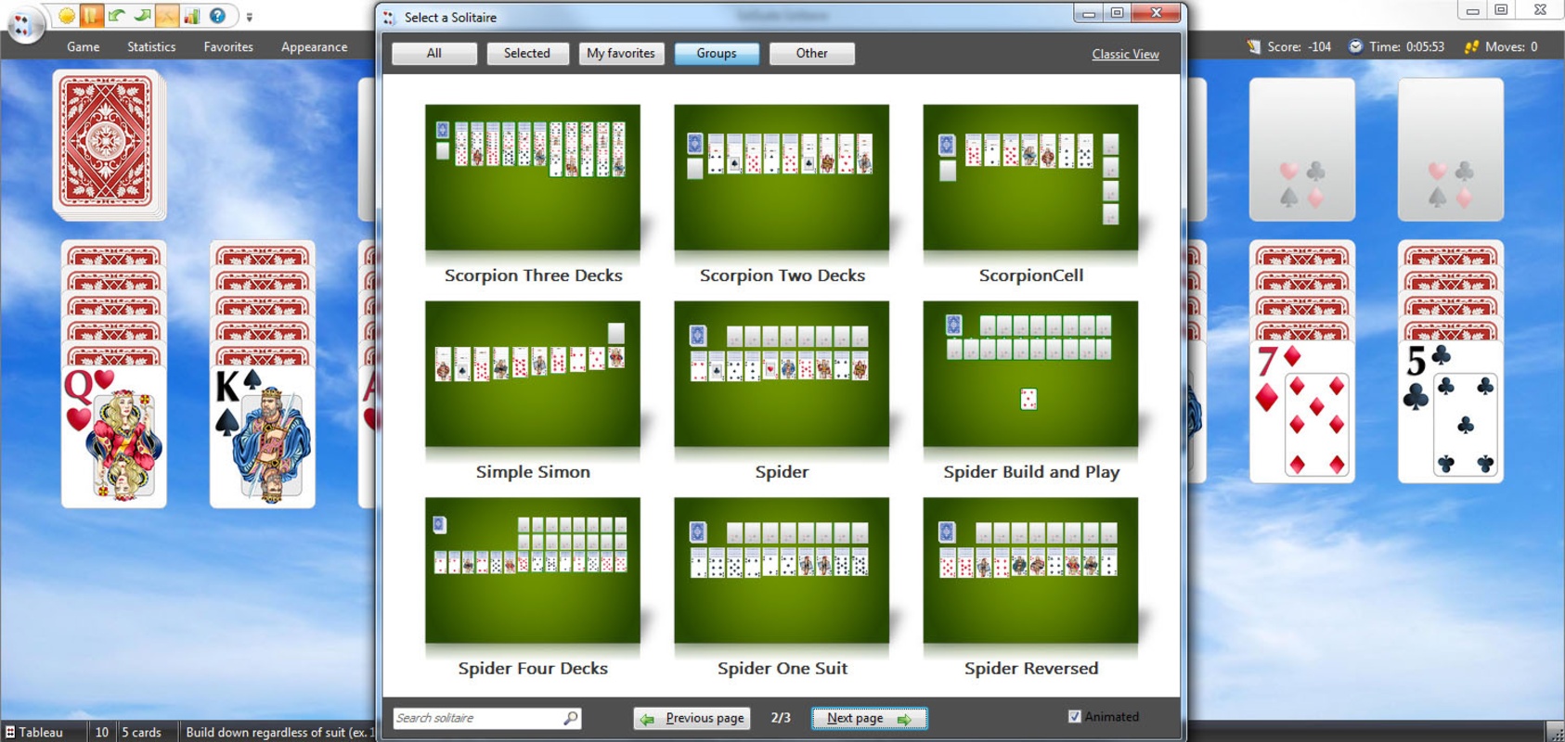Viewport: 1565px width, 742px height.
Task: Go to the Next page
Action: pyautogui.click(x=869, y=719)
